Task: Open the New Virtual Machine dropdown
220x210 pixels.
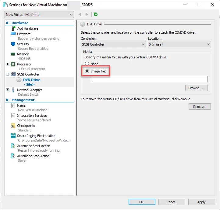Action: (x=39, y=14)
